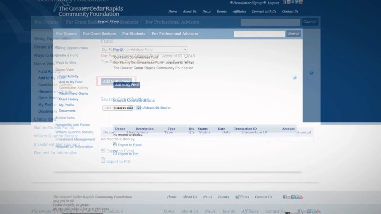Click YouTube icon in the upper footer row
The height and width of the screenshot is (214, 381).
(x=301, y=197)
